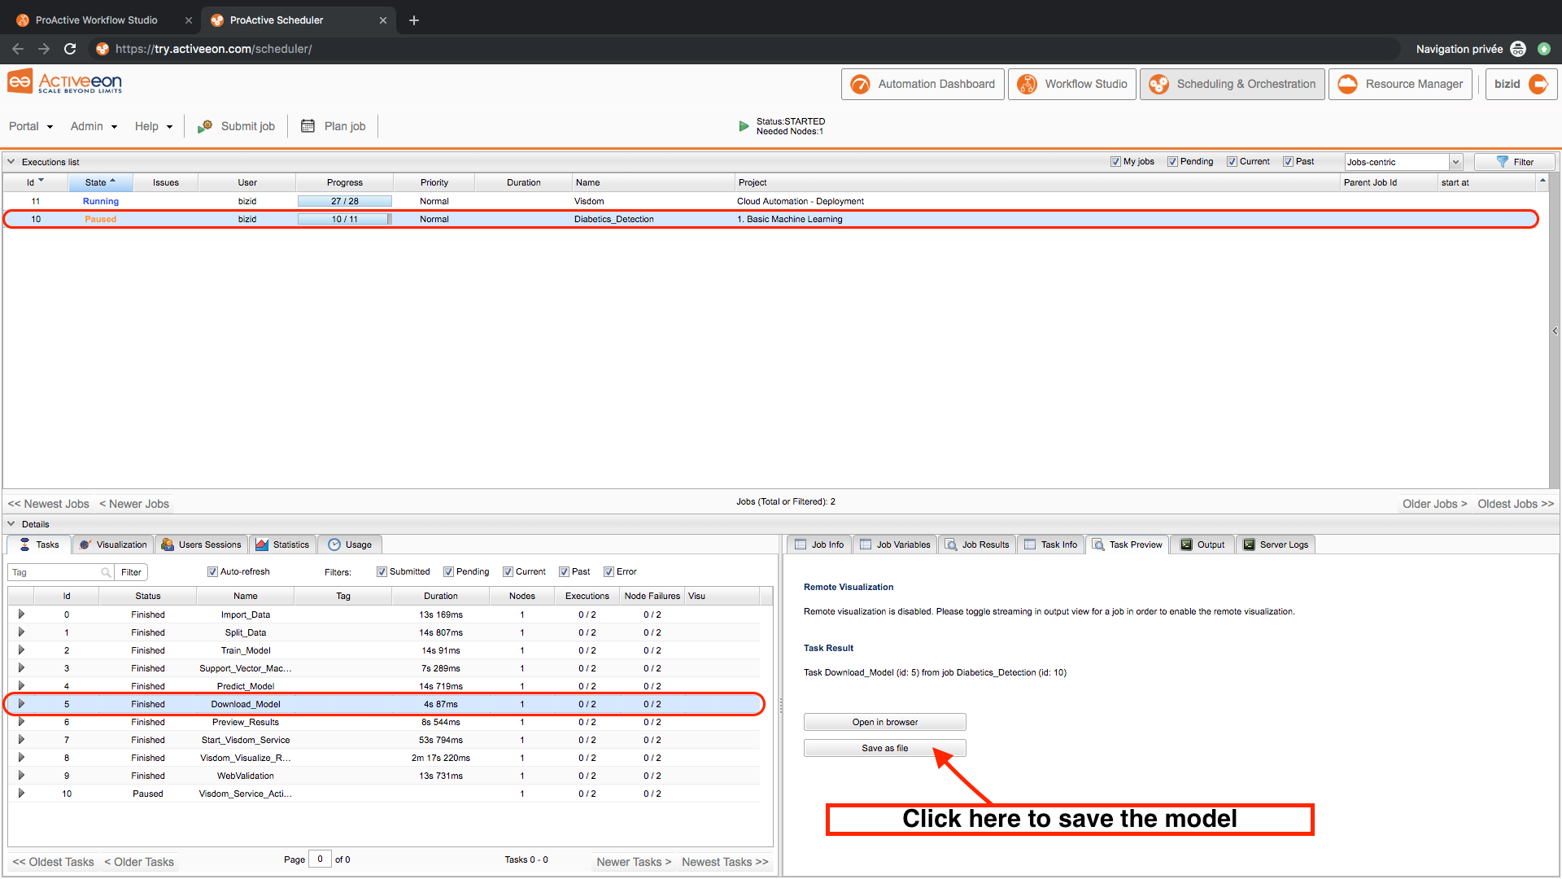Toggle the Auto-refresh checkbox
Image resolution: width=1562 pixels, height=879 pixels.
click(212, 571)
